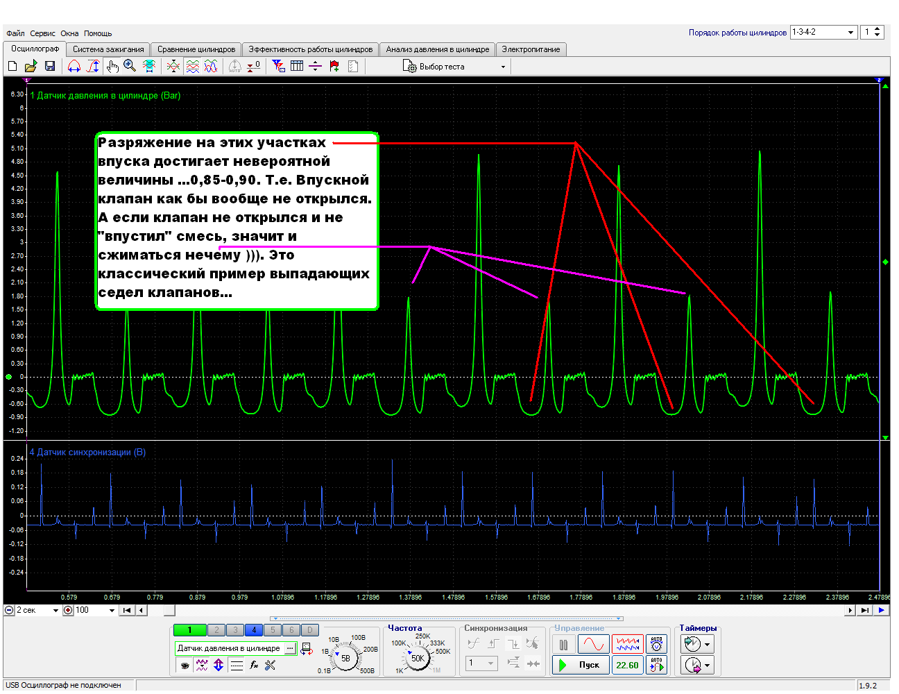The width and height of the screenshot is (899, 694).
Task: Click the Пуск start button
Action: (581, 665)
